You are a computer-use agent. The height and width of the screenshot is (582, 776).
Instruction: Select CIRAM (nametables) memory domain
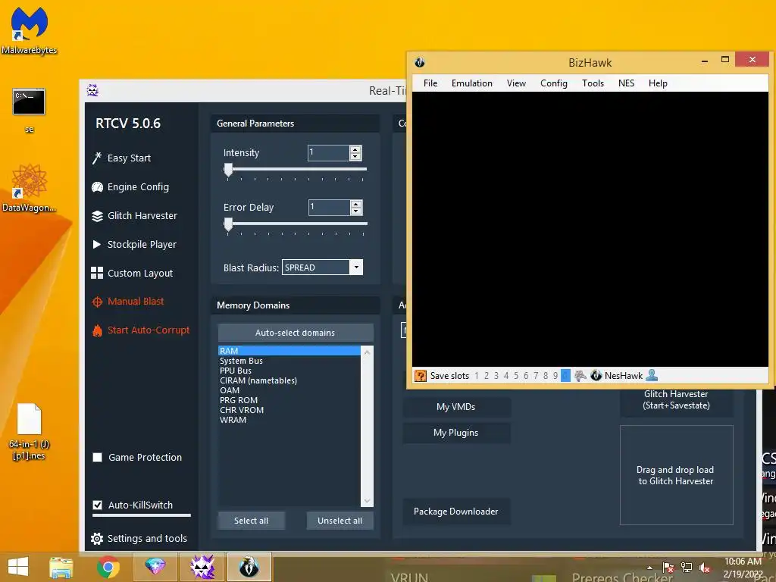(289, 380)
